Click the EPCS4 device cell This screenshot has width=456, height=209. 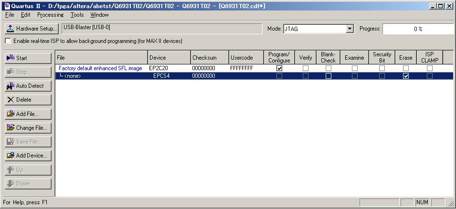click(161, 76)
